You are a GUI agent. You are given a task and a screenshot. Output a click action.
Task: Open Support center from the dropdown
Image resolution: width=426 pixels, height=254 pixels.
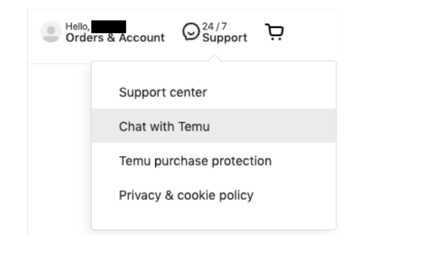(x=214, y=92)
